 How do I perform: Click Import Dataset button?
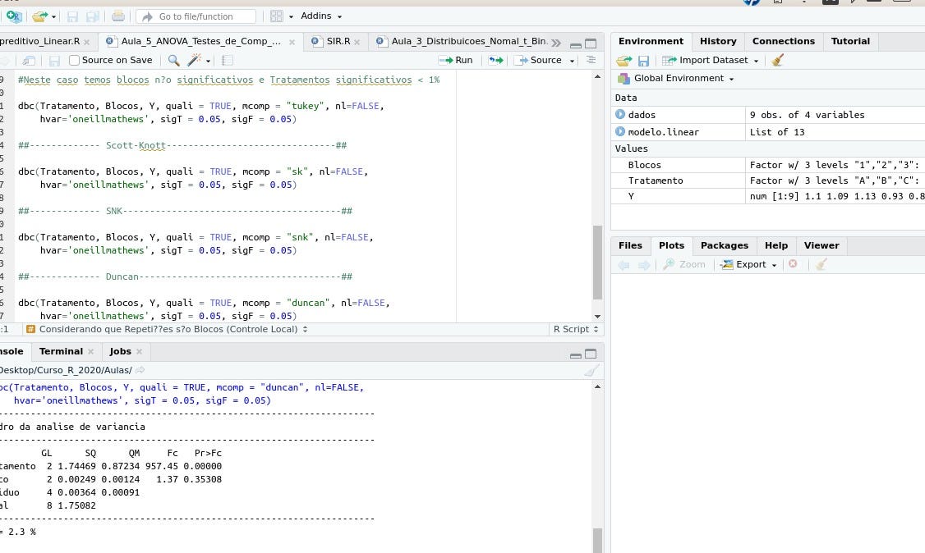tap(711, 60)
